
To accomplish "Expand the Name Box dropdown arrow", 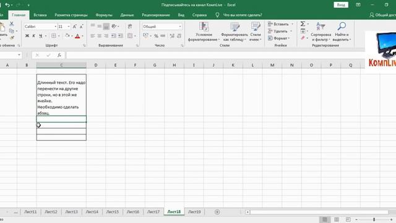I will [x=19, y=55].
